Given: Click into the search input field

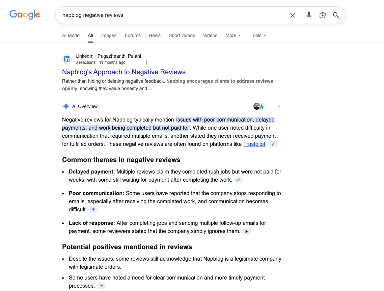Looking at the screenshot, I should point(169,15).
